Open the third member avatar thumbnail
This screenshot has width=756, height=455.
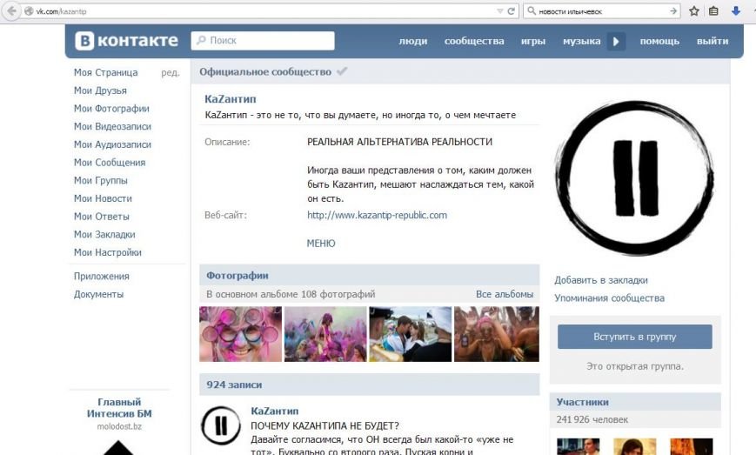692,446
